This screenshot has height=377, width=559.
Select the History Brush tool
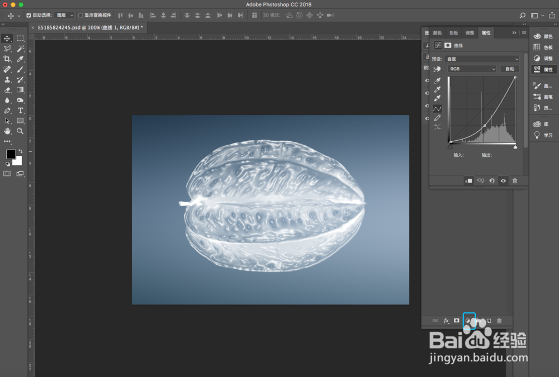point(20,79)
